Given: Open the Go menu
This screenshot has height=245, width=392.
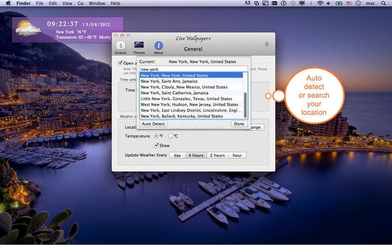Looking at the screenshot, I should (x=81, y=3).
